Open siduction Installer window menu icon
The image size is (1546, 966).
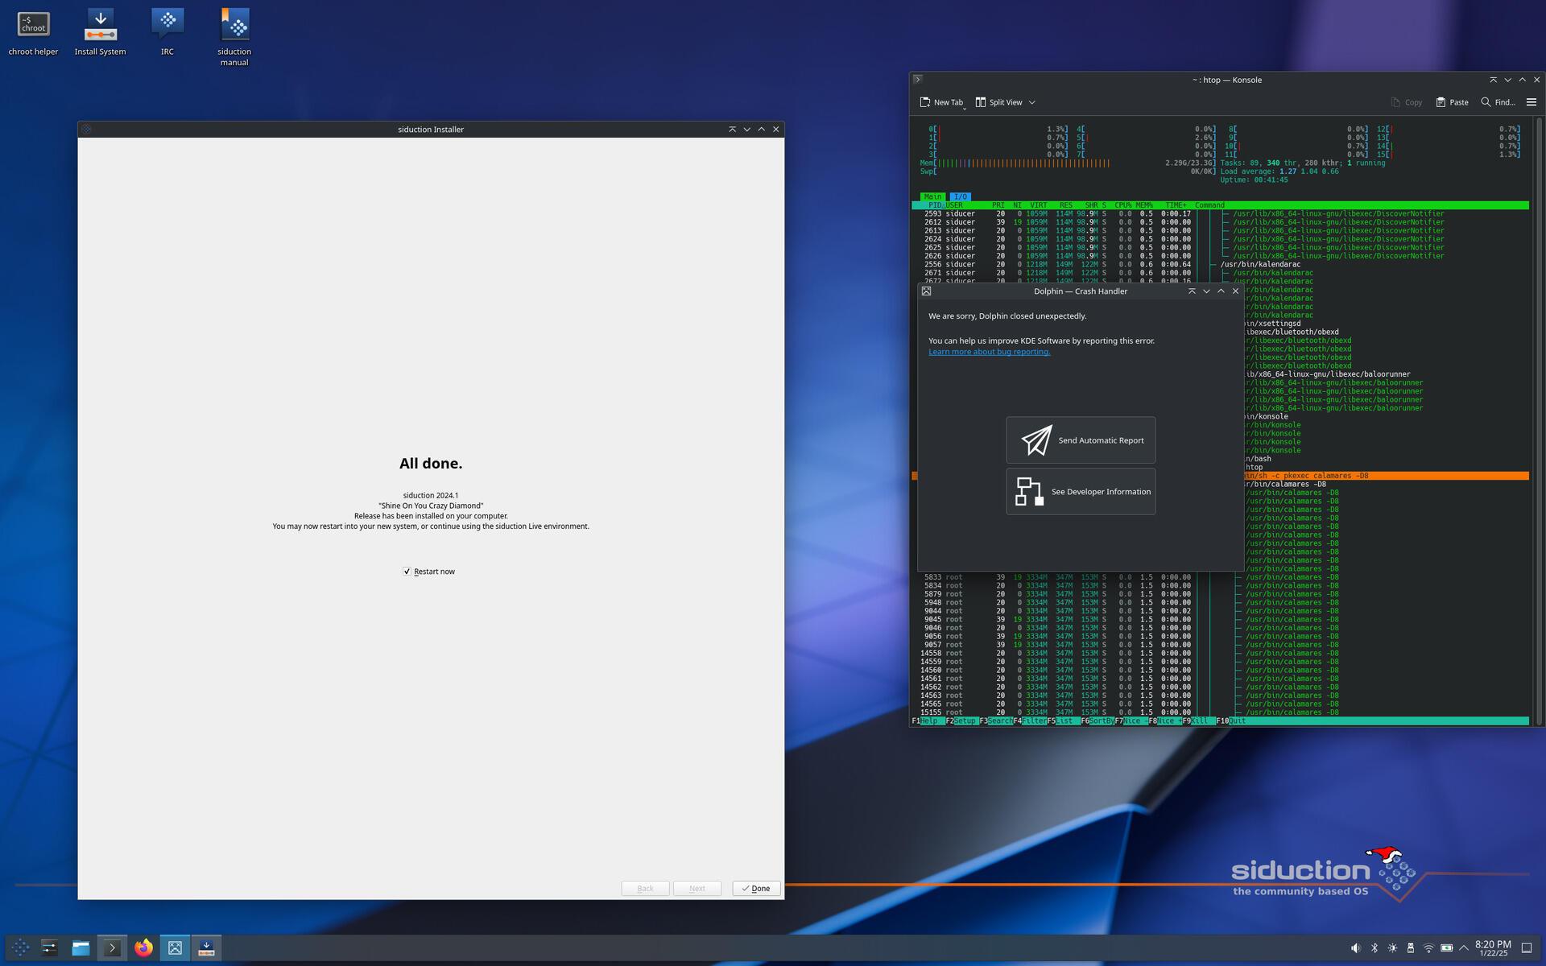coord(86,130)
